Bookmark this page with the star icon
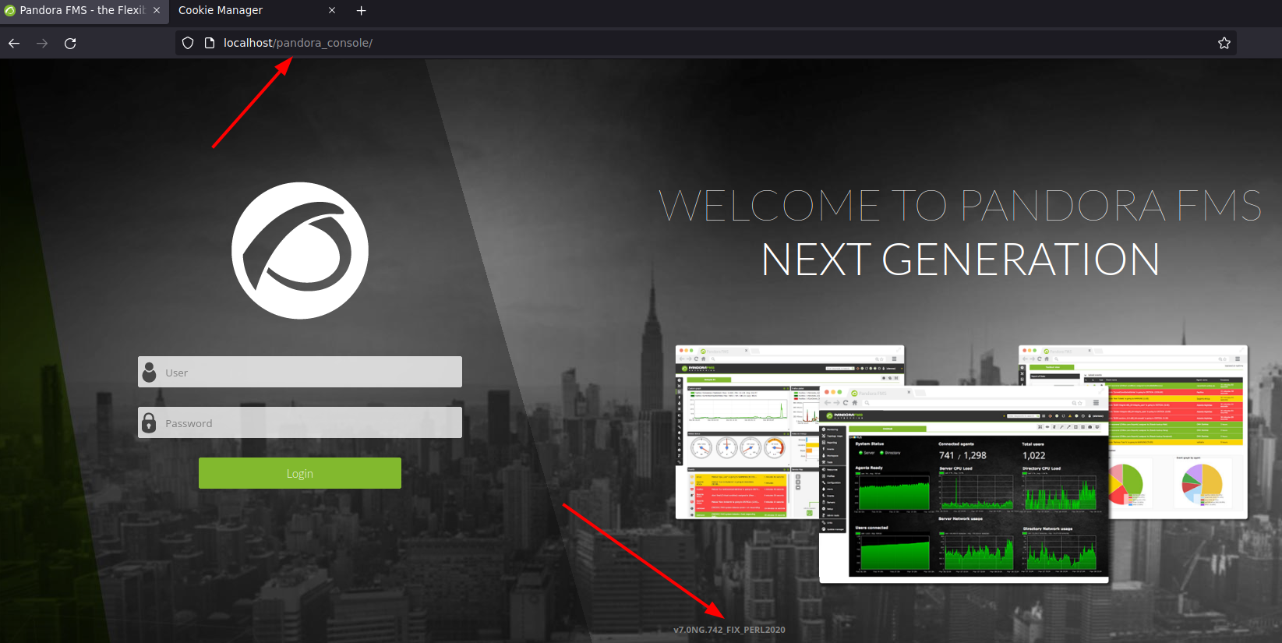Image resolution: width=1282 pixels, height=643 pixels. click(x=1224, y=43)
